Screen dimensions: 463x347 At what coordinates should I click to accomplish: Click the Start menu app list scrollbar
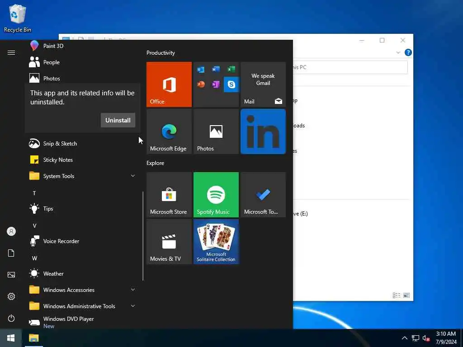click(x=143, y=236)
